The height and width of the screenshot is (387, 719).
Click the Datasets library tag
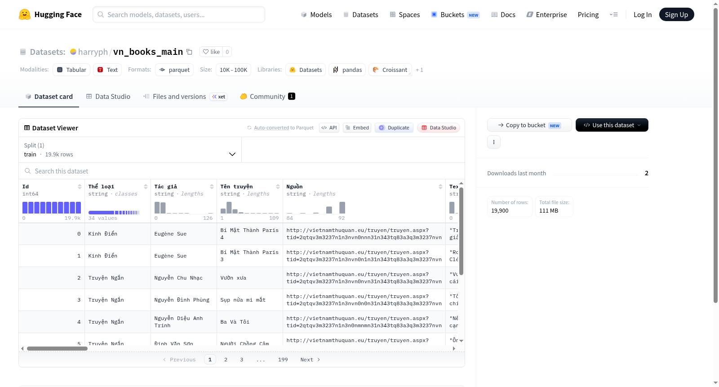(x=306, y=70)
